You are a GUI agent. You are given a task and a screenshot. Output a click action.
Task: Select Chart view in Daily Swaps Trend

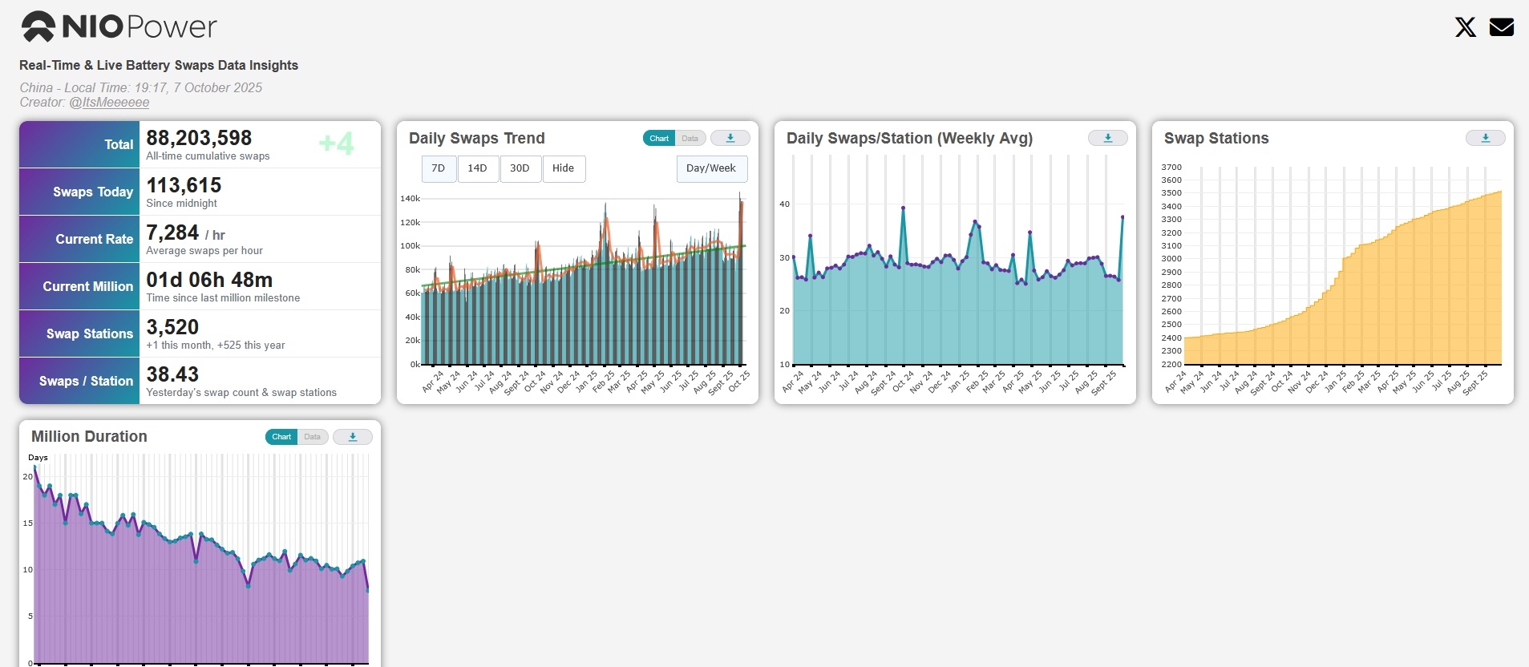(x=659, y=139)
